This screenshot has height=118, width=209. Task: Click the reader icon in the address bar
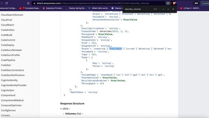(168, 3)
